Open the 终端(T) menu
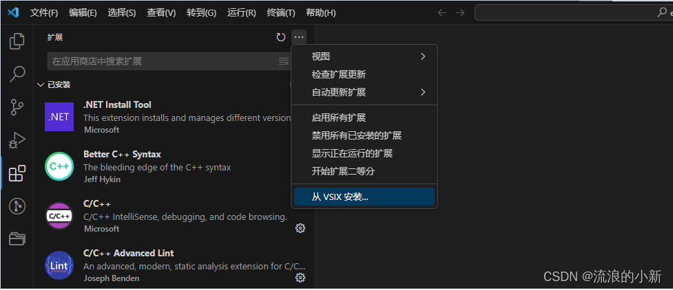 280,13
